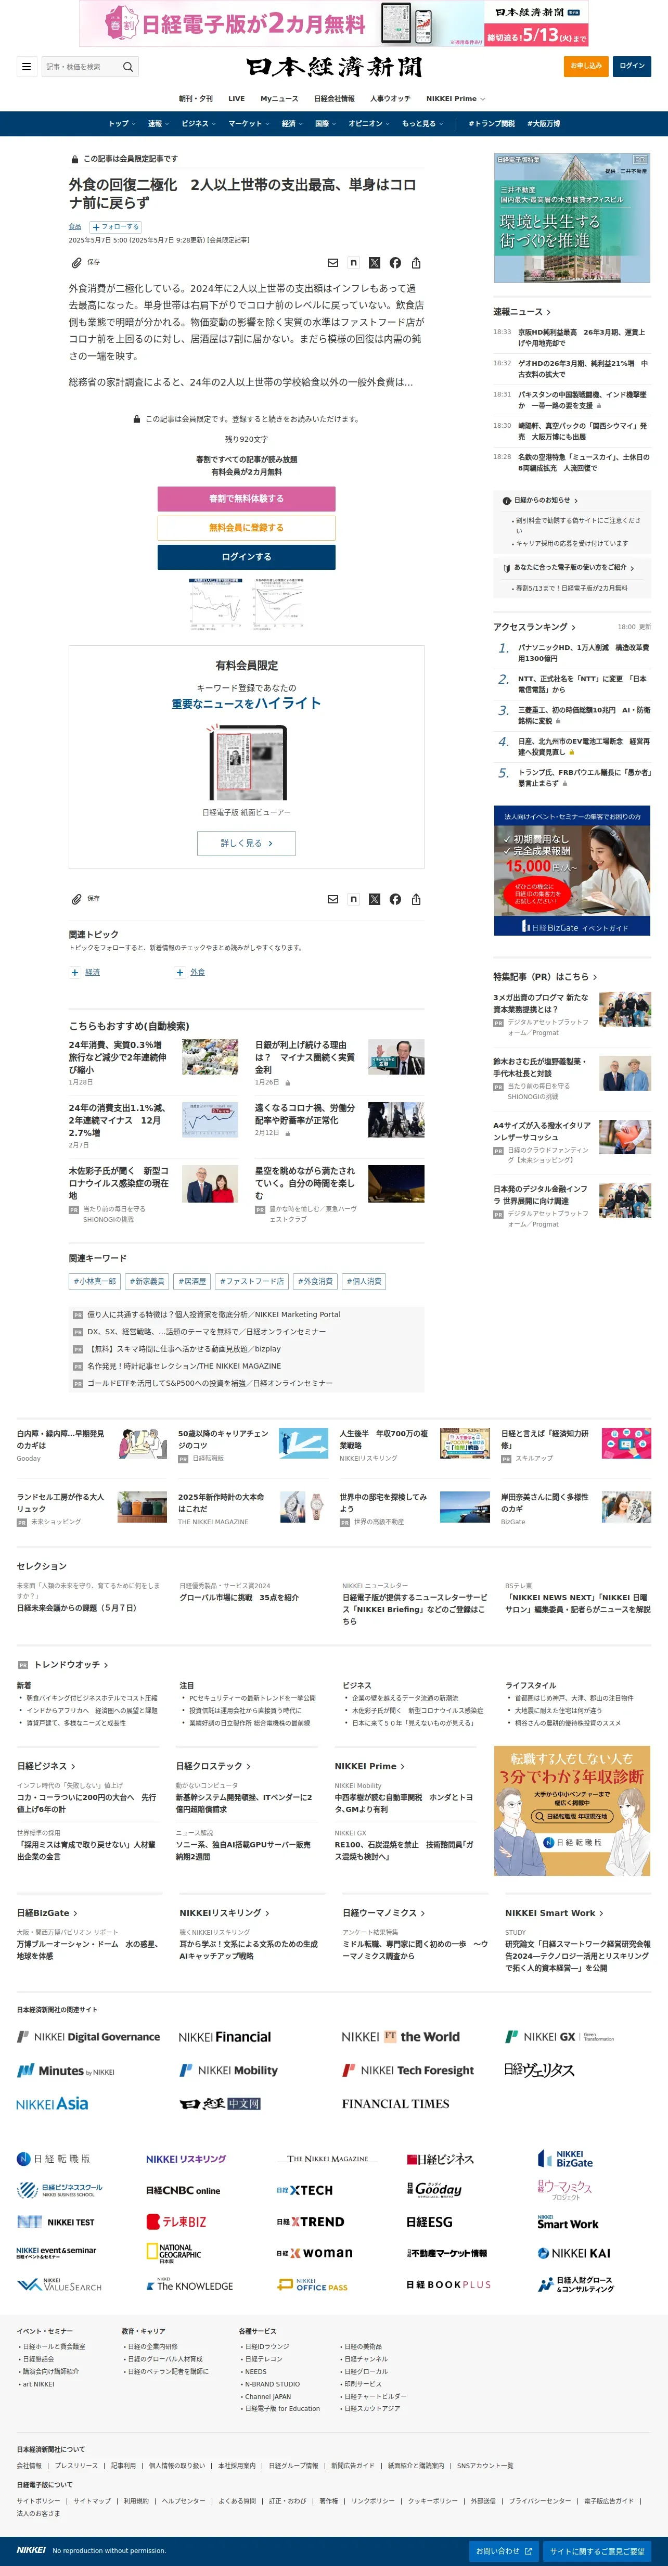
Task: Expand the 速報 navigation dropdown
Action: pos(157,123)
